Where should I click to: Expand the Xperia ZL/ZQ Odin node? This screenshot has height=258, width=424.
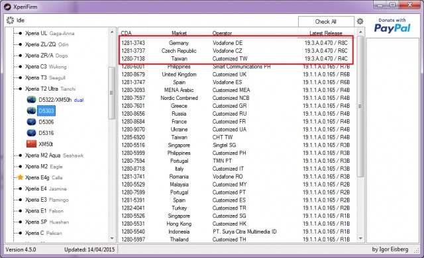(20, 44)
